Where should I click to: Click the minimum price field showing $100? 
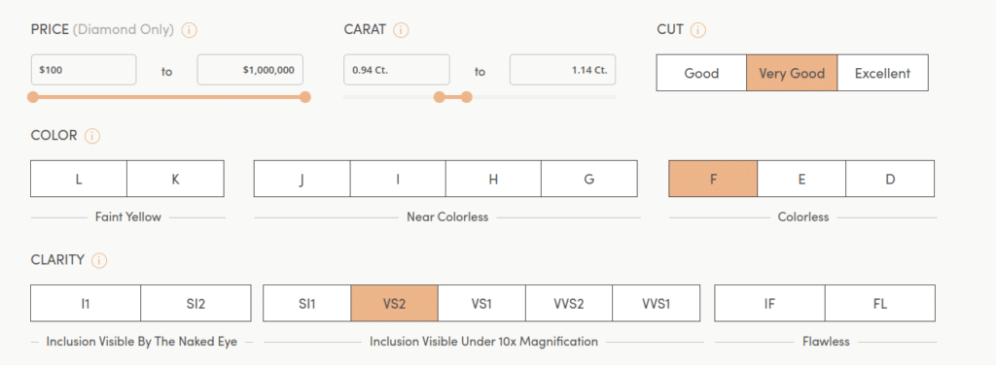point(84,70)
